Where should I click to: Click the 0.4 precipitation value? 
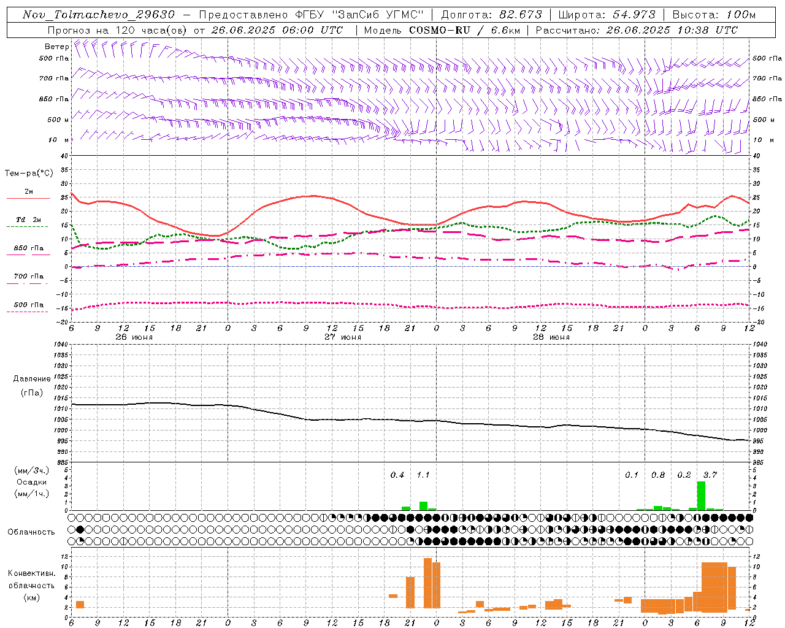pos(397,475)
